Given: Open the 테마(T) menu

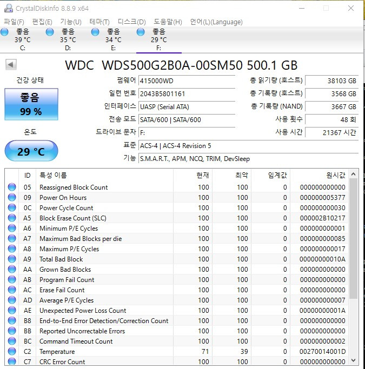Looking at the screenshot, I should [x=99, y=22].
